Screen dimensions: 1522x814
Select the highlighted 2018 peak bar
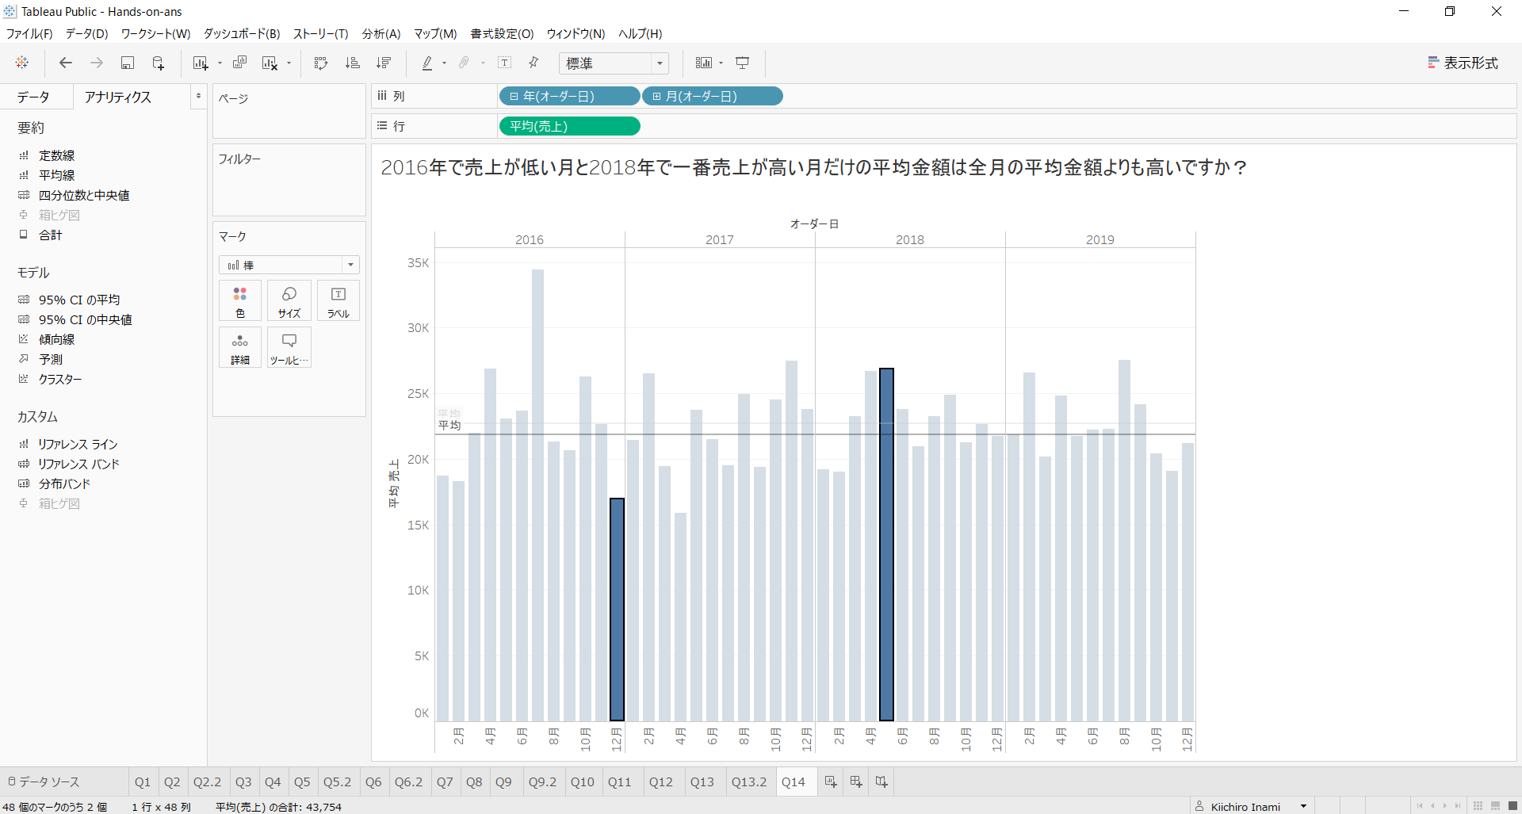coord(886,545)
